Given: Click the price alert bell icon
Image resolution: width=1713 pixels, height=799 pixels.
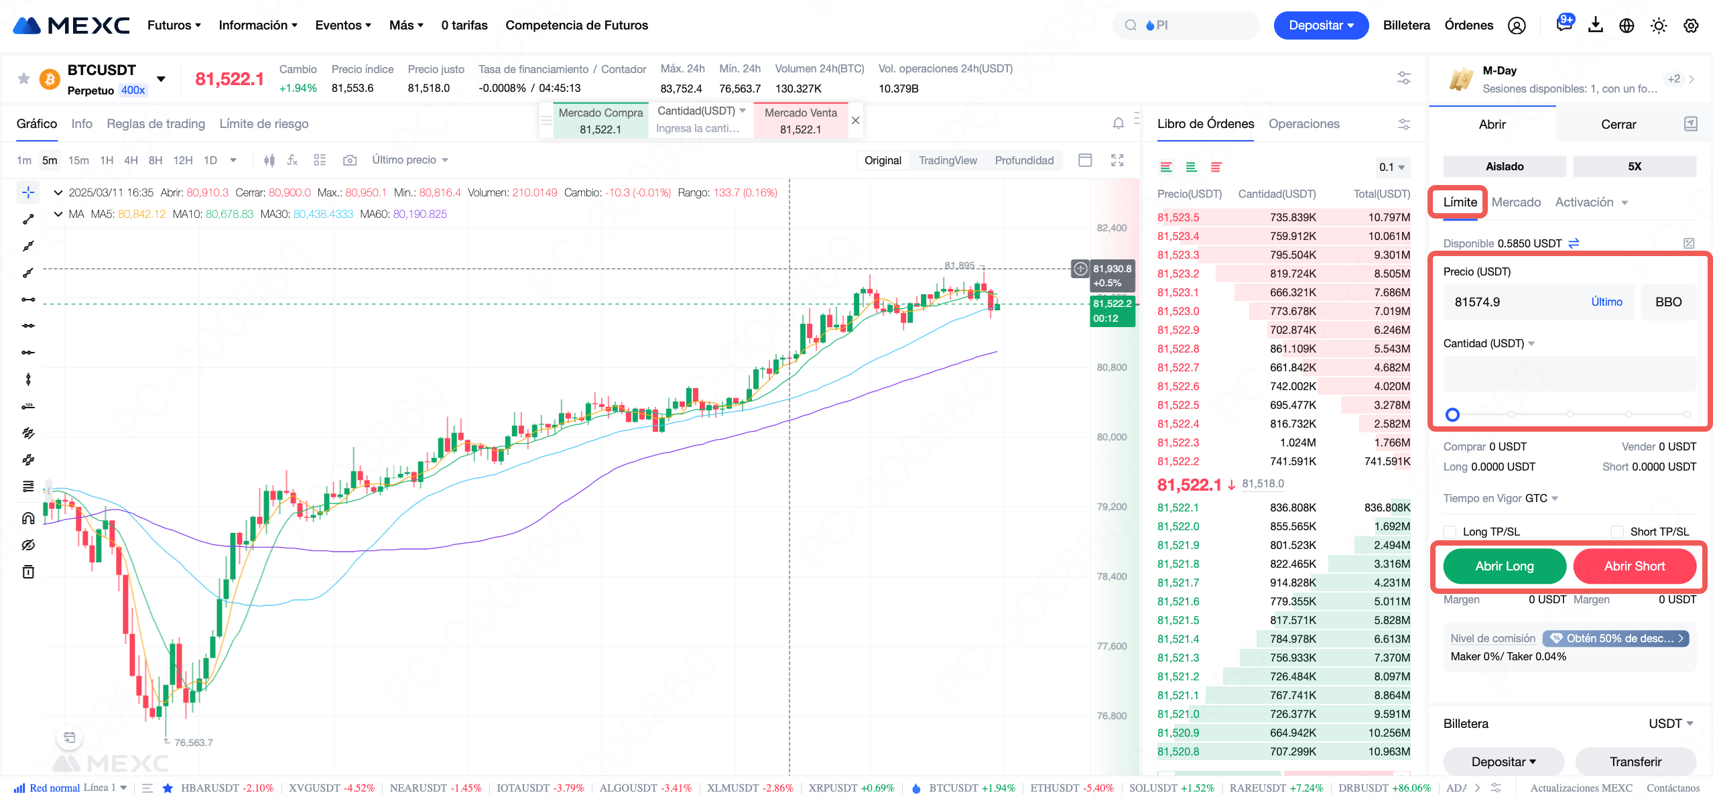Looking at the screenshot, I should tap(1118, 123).
